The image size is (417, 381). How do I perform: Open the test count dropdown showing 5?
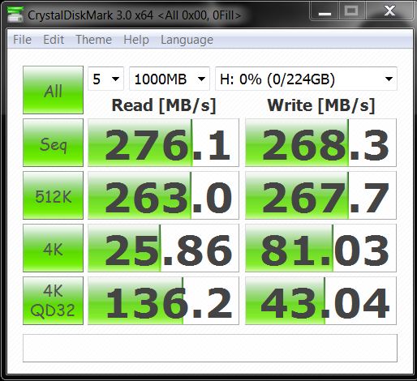pyautogui.click(x=105, y=79)
